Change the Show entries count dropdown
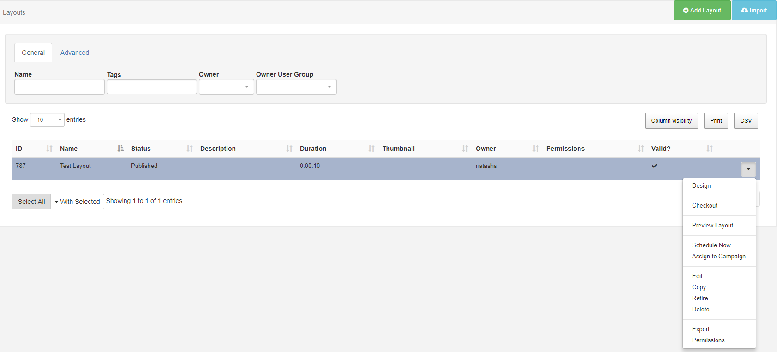The width and height of the screenshot is (777, 352). tap(47, 120)
